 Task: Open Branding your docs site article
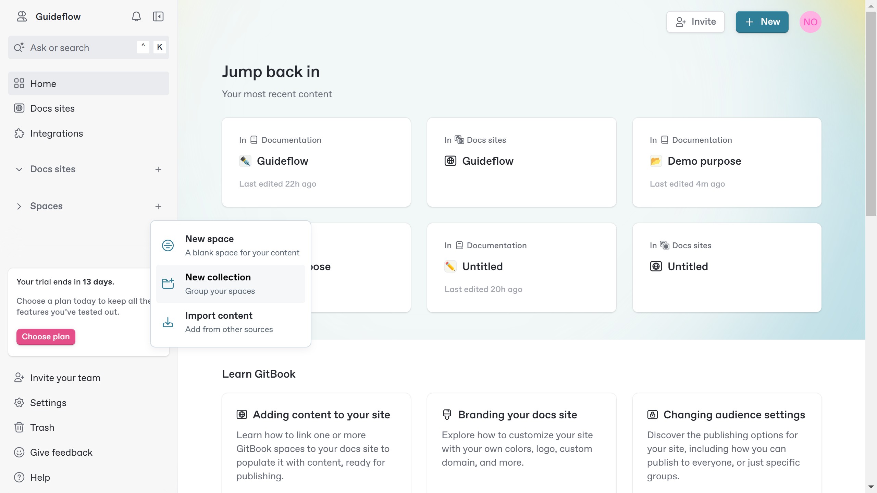click(x=521, y=443)
